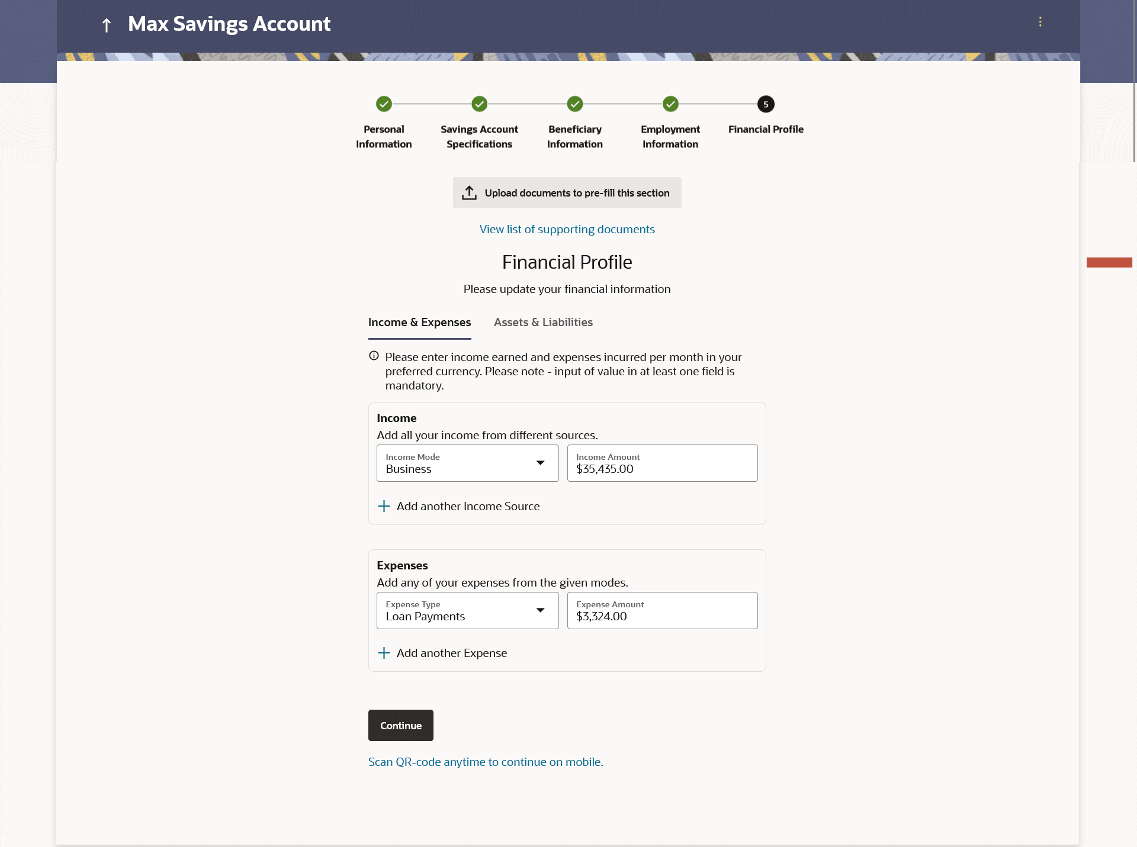The width and height of the screenshot is (1137, 847).
Task: Expand the Income Mode dropdown
Action: [x=540, y=463]
